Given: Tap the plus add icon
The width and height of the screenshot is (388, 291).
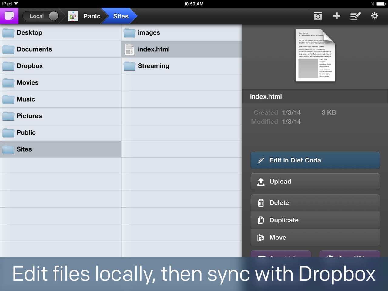Looking at the screenshot, I should click(336, 16).
